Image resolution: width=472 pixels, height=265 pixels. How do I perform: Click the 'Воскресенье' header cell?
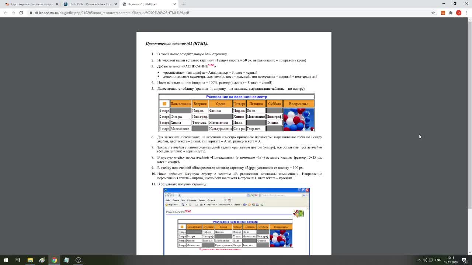299,104
